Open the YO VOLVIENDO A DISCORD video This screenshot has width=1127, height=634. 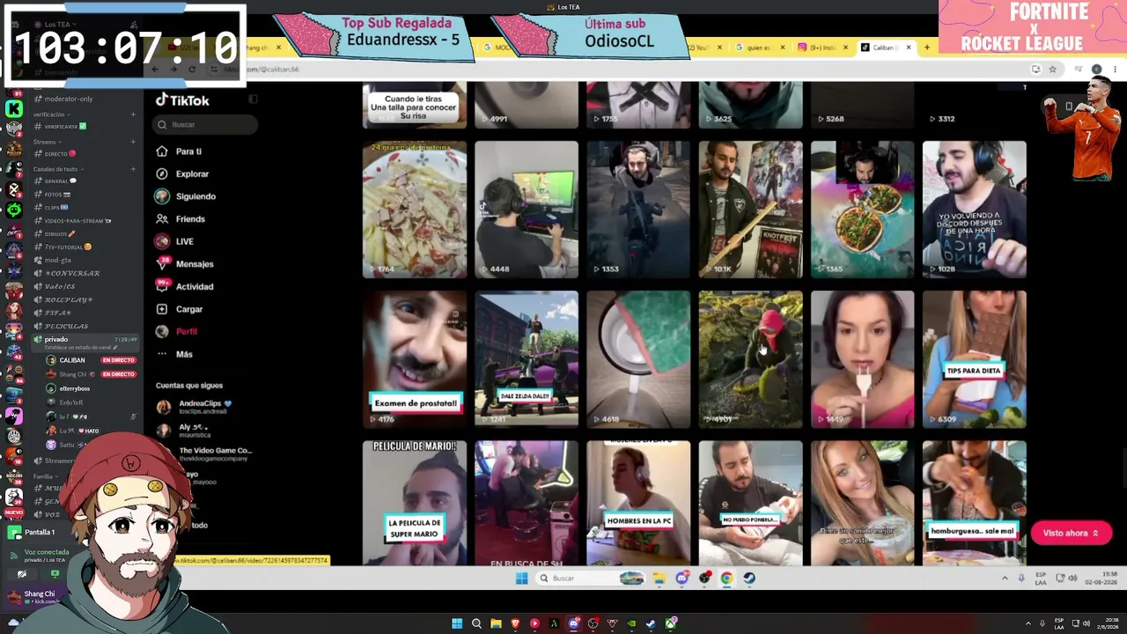click(974, 210)
